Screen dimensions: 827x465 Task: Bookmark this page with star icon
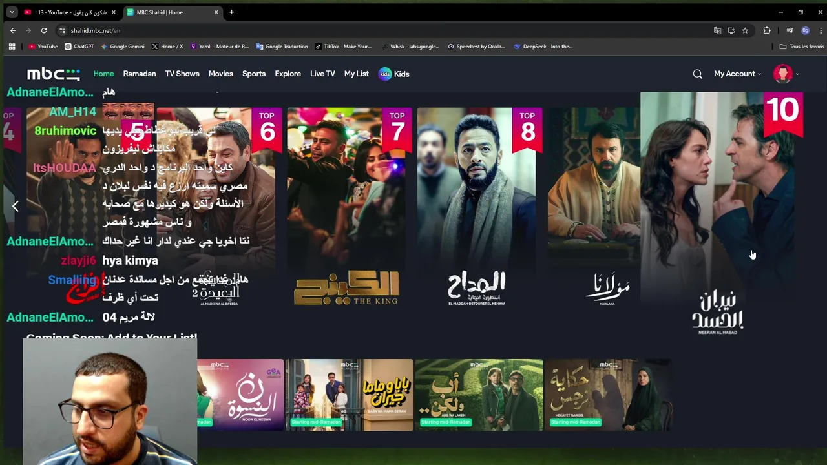745,30
